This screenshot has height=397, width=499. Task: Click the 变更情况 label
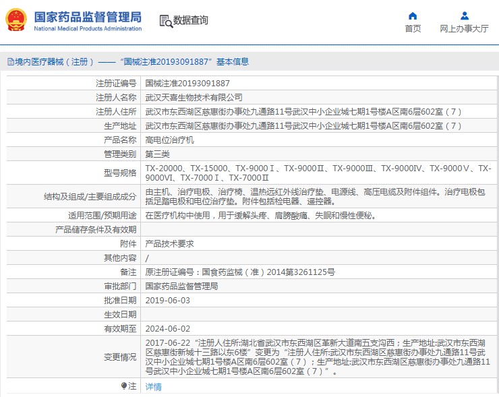pyautogui.click(x=120, y=357)
